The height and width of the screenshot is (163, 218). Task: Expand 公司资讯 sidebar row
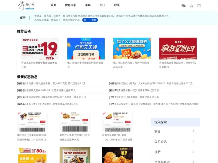coord(175,142)
